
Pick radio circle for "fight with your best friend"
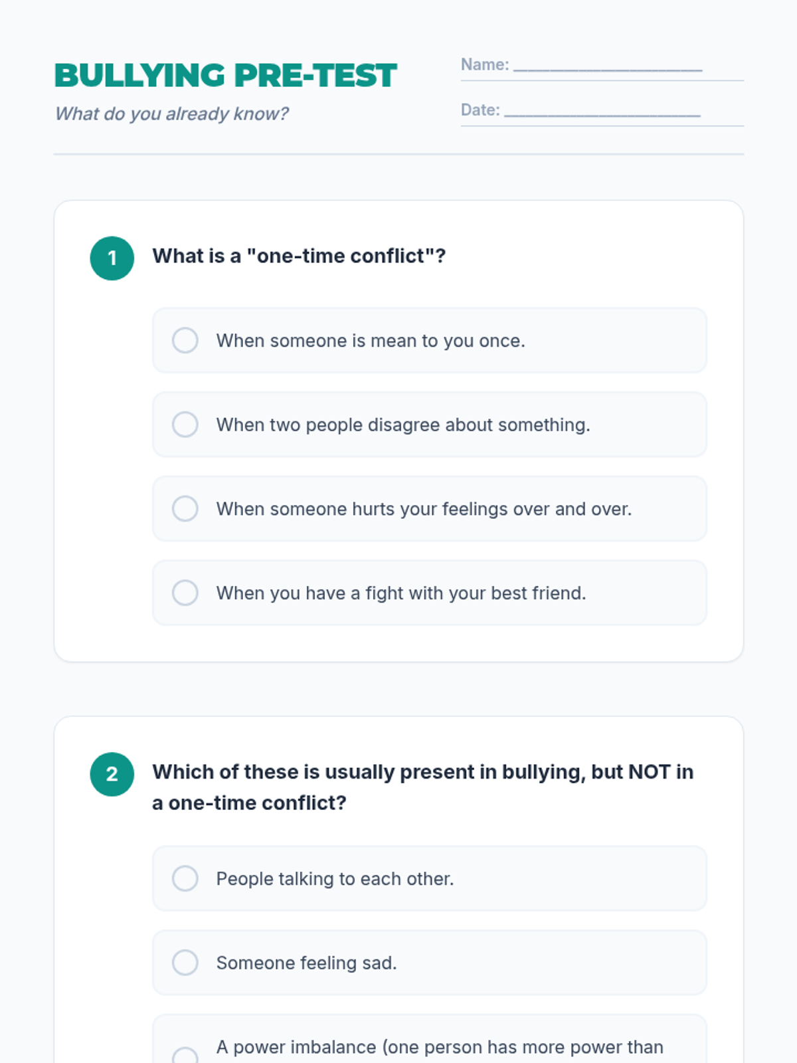tap(185, 593)
